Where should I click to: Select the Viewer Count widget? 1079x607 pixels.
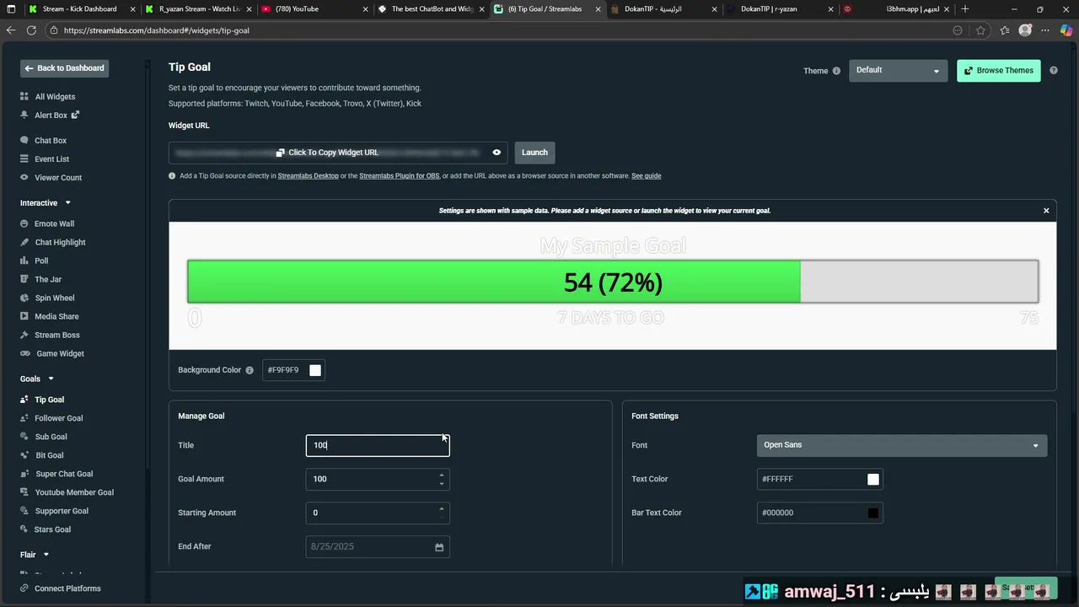(57, 178)
